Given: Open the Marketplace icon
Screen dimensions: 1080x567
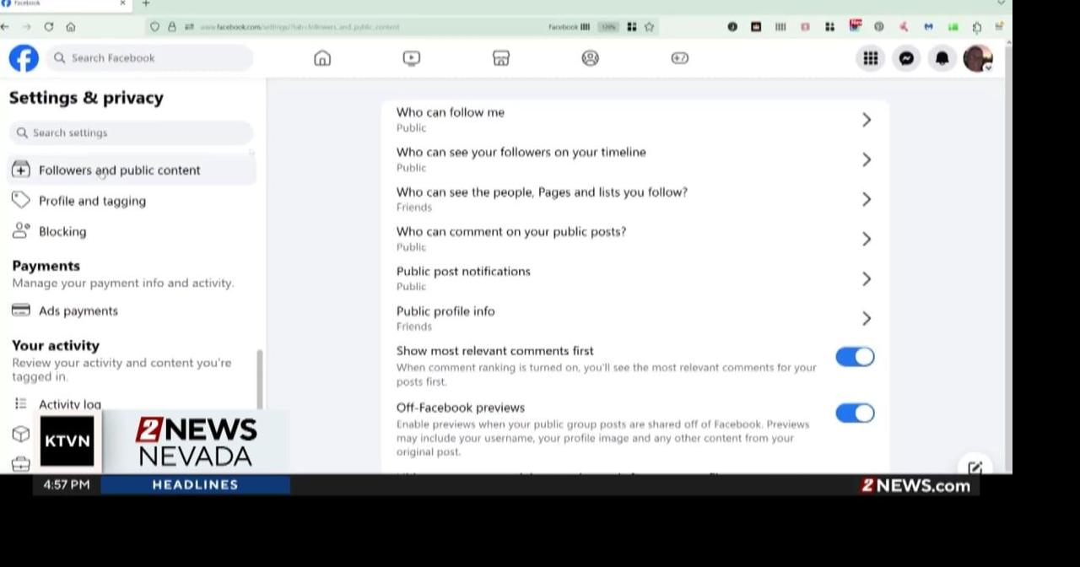Looking at the screenshot, I should (501, 58).
